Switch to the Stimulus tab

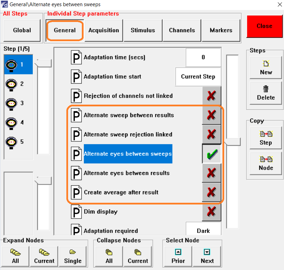(143, 30)
